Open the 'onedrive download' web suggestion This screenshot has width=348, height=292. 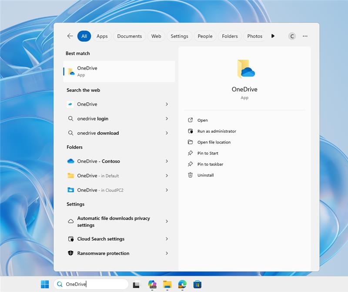(118, 133)
